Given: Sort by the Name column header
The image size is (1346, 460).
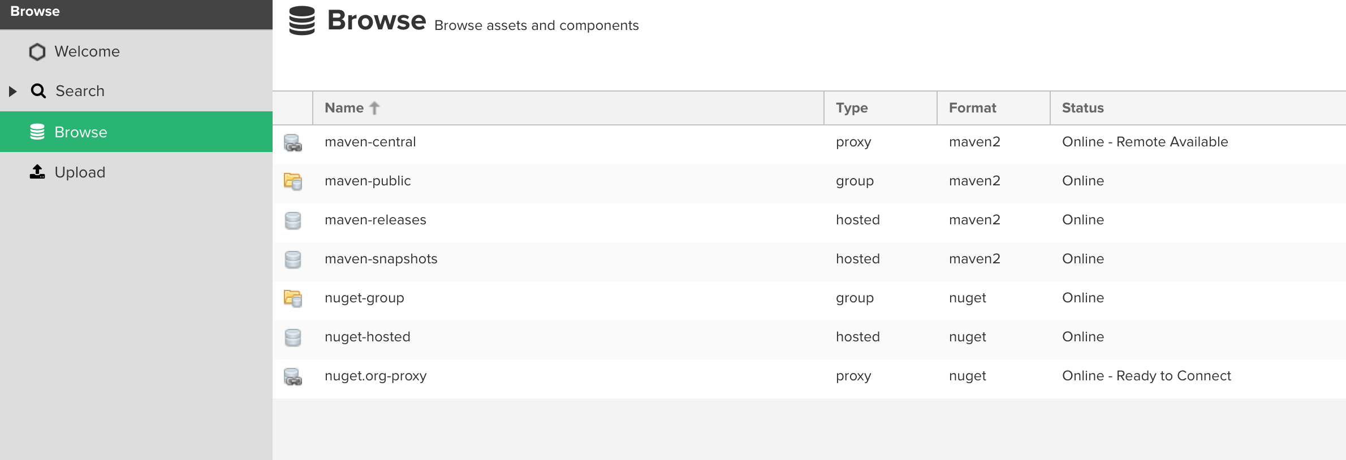Looking at the screenshot, I should (344, 108).
